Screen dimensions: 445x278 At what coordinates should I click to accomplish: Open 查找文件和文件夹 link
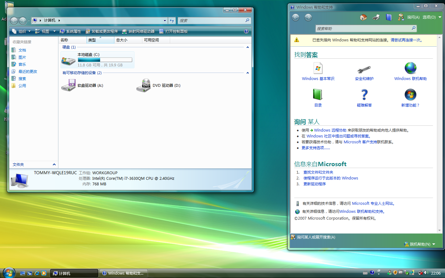[x=318, y=172]
